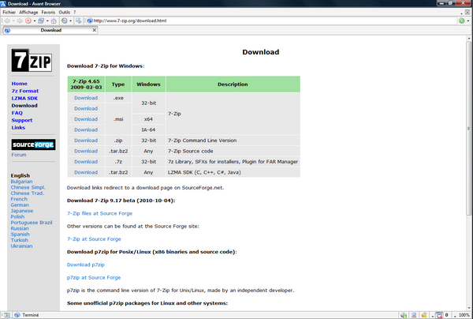
Task: Go to the Home page icon
Action: [x=54, y=21]
